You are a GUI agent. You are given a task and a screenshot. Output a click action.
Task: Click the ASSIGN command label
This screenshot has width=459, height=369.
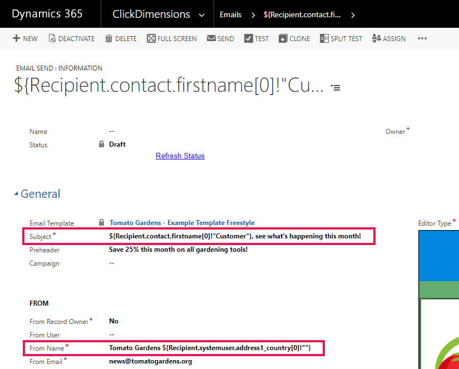(x=394, y=38)
